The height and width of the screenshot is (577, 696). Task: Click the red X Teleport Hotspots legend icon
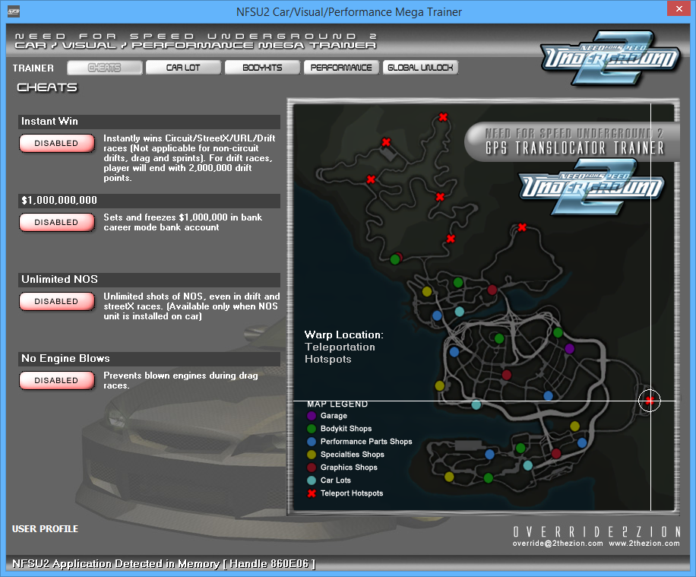312,493
